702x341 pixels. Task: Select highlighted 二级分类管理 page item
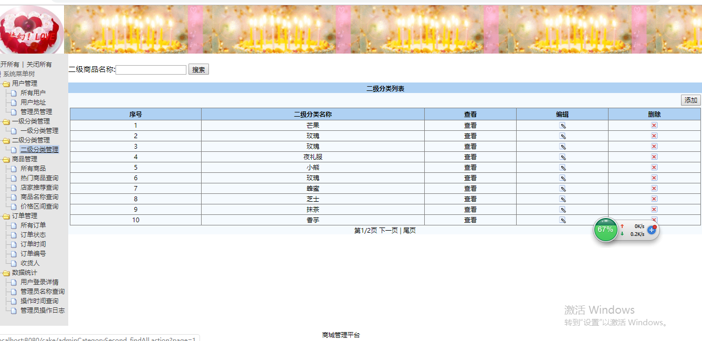pyautogui.click(x=39, y=150)
